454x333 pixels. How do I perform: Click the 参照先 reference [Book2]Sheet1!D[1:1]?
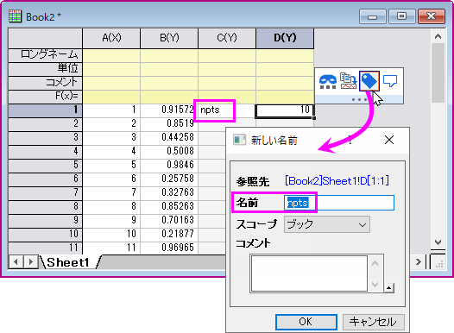point(337,181)
